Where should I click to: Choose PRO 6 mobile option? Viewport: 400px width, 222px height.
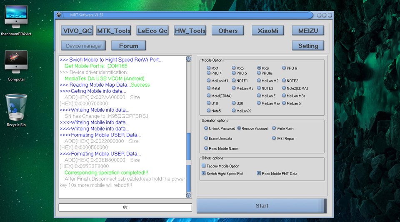(284, 68)
